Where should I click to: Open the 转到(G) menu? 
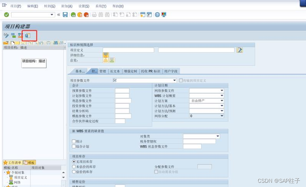49,6
